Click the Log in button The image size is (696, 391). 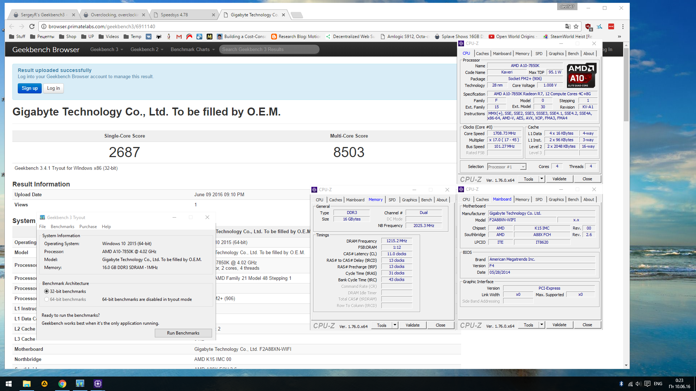coord(53,88)
